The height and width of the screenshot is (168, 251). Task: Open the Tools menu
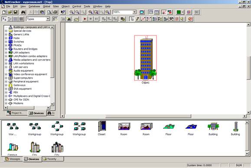87,6
